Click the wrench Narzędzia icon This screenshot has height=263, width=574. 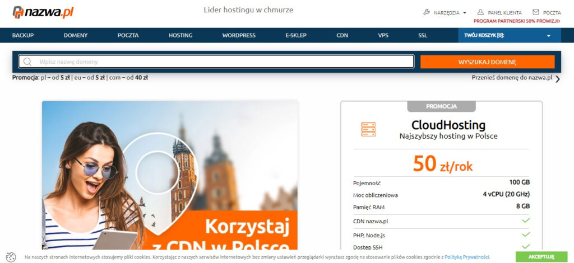pos(427,12)
